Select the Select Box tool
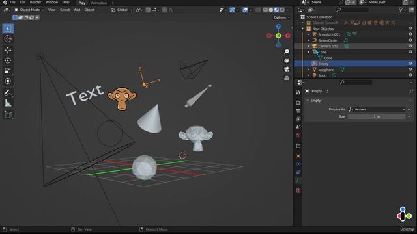The image size is (417, 234). 8,29
